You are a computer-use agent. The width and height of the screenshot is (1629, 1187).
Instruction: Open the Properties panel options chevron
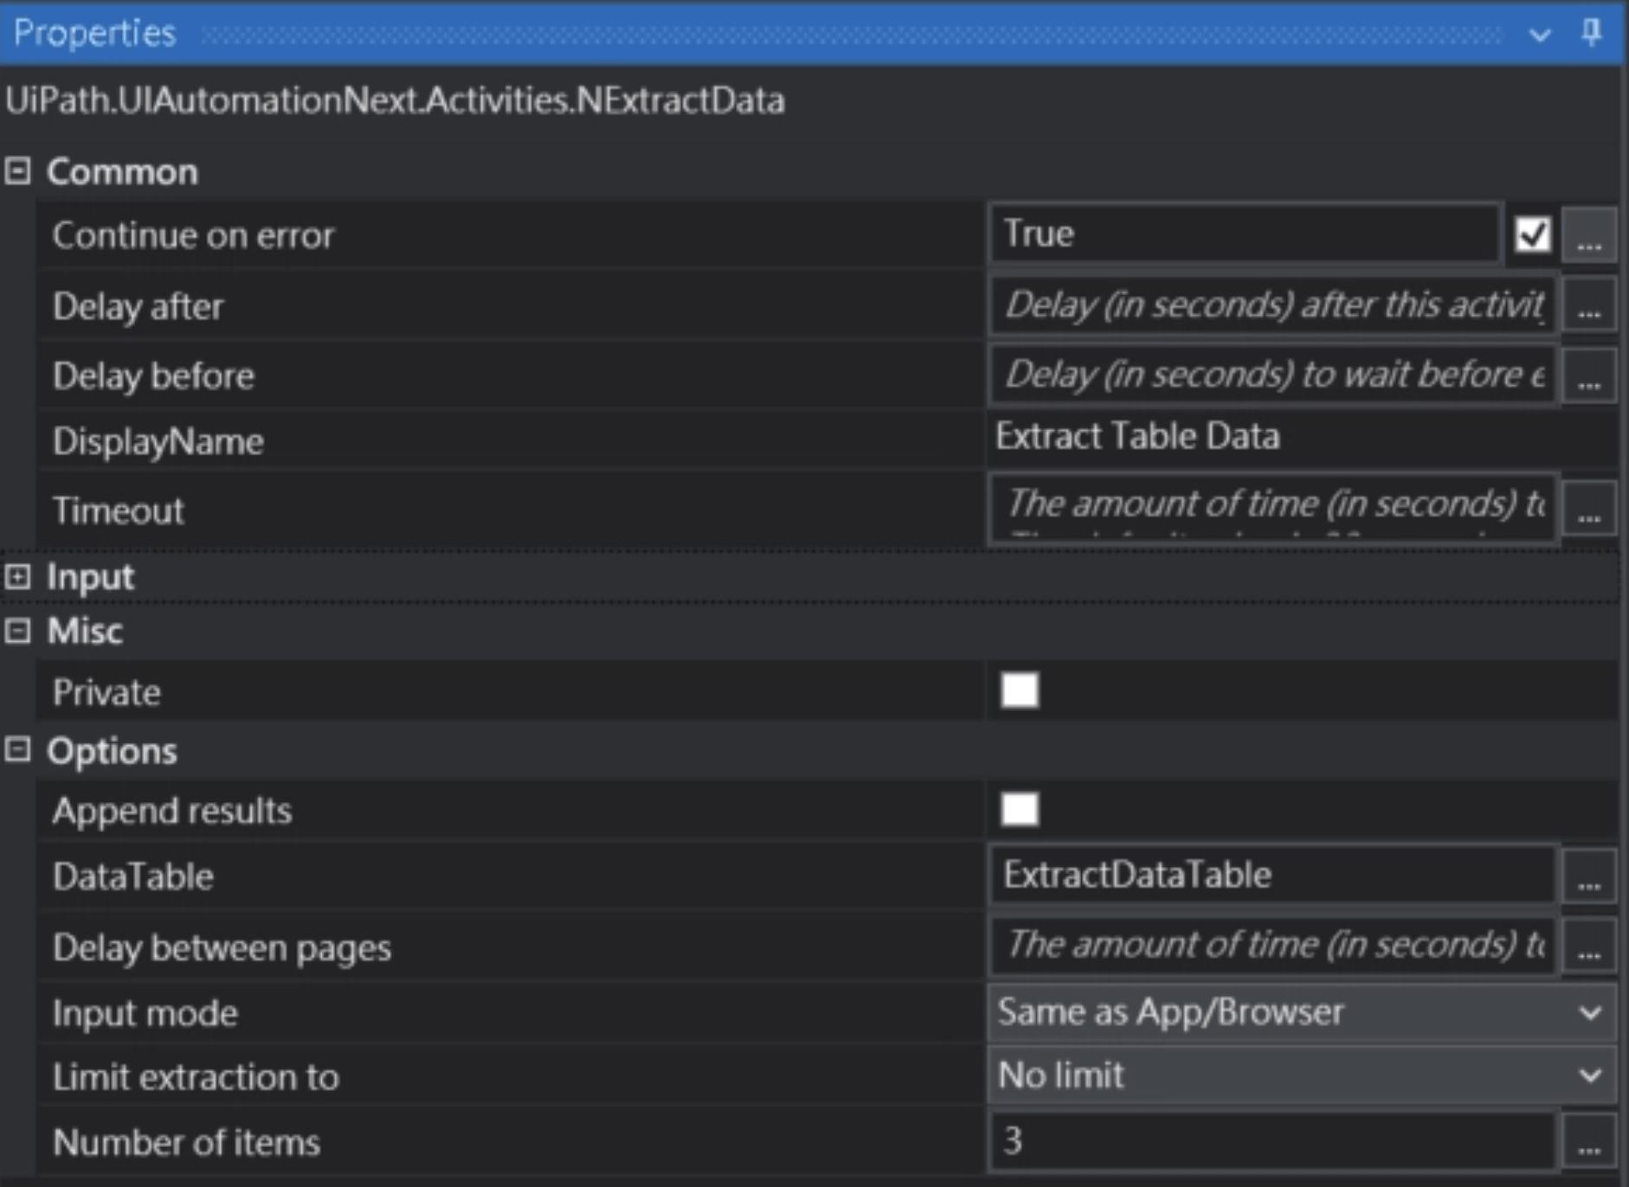point(1539,35)
